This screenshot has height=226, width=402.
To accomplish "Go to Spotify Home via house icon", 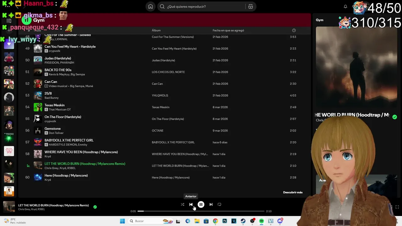I will point(150,7).
